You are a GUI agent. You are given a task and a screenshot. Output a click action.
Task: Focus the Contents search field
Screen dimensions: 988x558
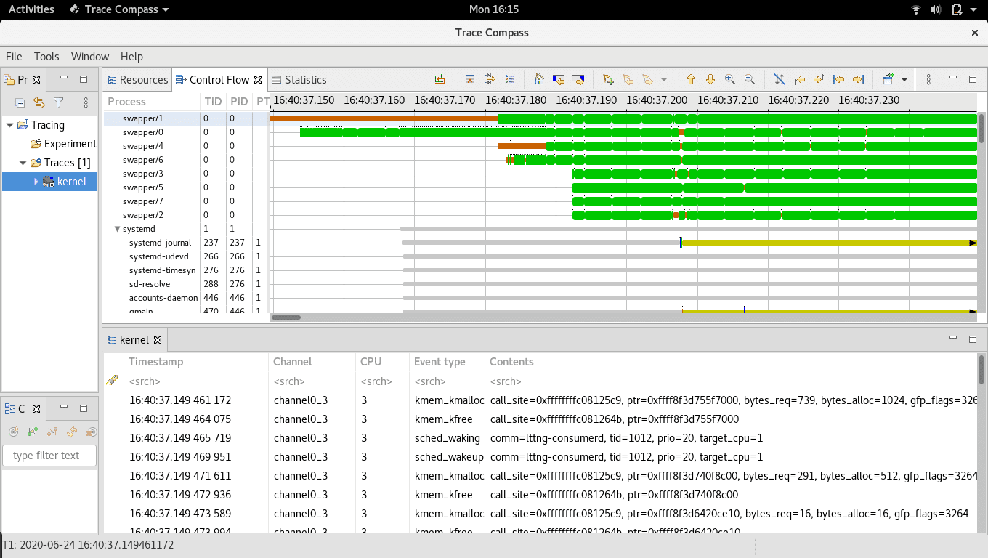tap(731, 381)
